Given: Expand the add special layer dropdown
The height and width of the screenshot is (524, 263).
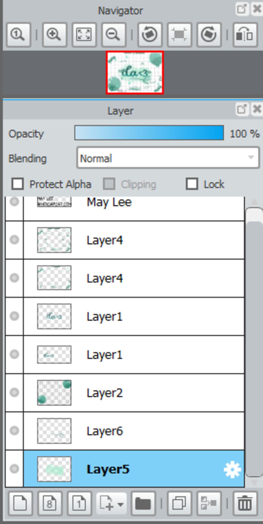Looking at the screenshot, I should pyautogui.click(x=111, y=504).
